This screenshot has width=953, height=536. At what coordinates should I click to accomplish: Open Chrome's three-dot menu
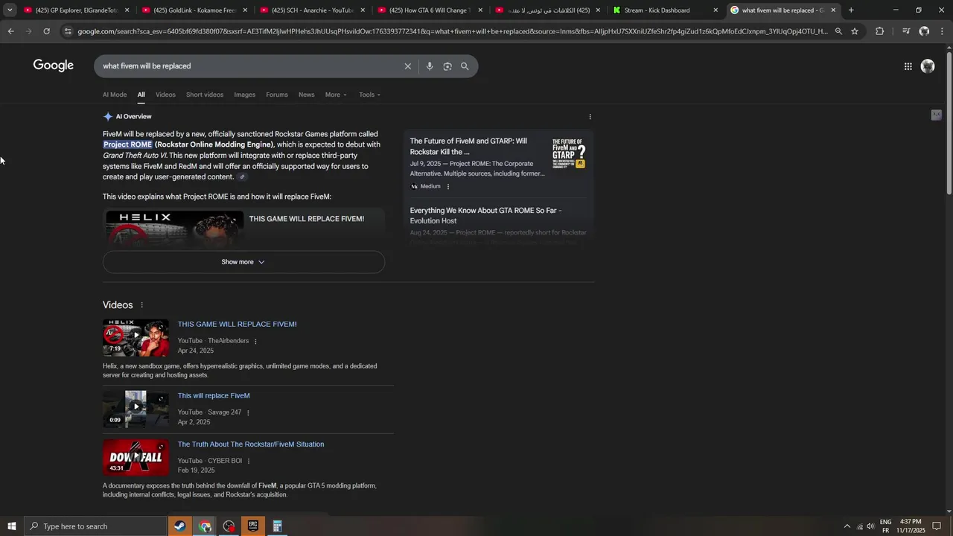tap(943, 31)
